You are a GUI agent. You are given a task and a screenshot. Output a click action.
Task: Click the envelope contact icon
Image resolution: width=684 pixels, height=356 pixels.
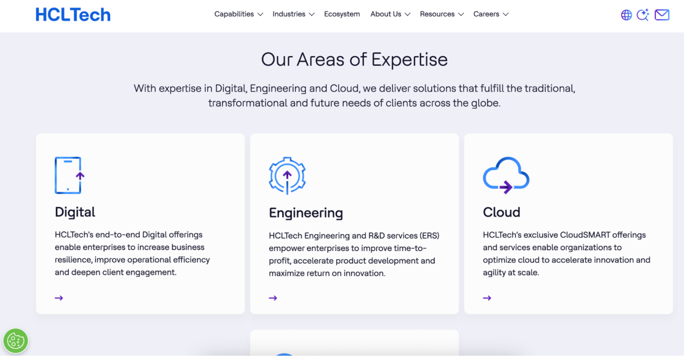tap(662, 15)
